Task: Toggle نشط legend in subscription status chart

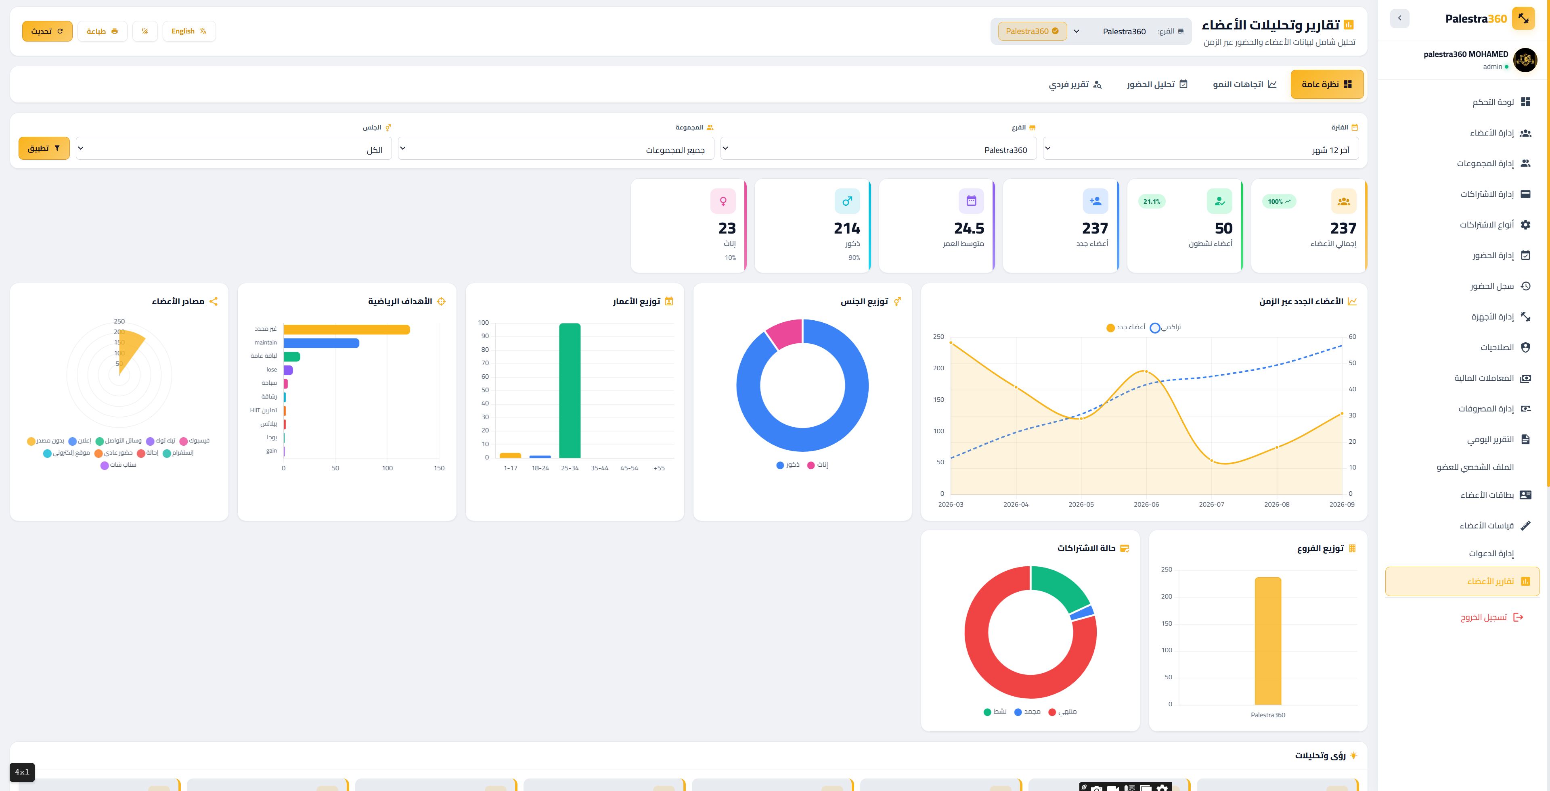Action: (x=995, y=712)
